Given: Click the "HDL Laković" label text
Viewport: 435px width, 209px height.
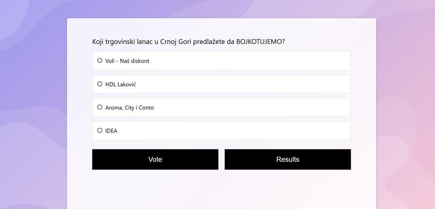Looking at the screenshot, I should (x=120, y=84).
